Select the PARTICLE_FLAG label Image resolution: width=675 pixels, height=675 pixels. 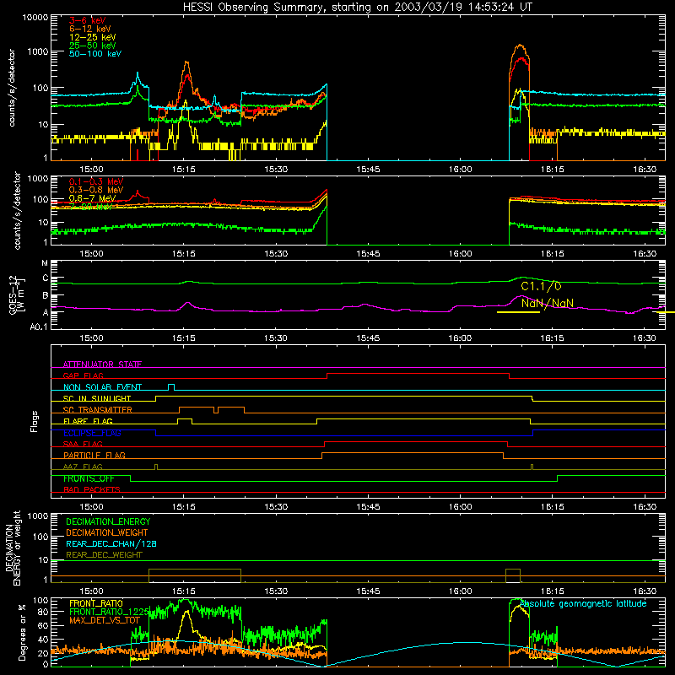pos(94,455)
